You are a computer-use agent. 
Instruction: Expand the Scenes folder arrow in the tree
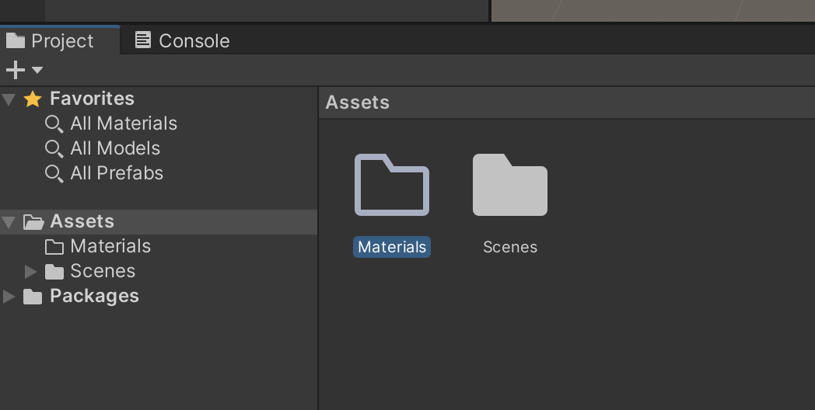click(30, 272)
